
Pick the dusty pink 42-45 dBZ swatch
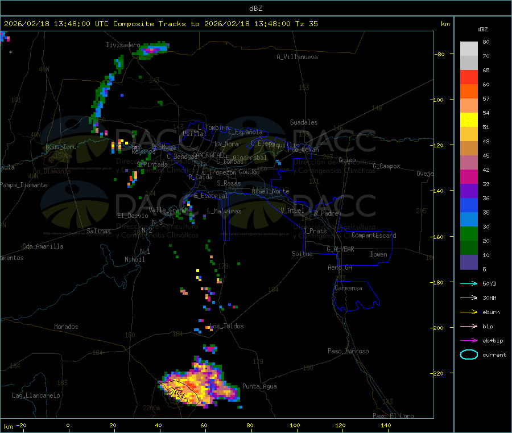[469, 163]
